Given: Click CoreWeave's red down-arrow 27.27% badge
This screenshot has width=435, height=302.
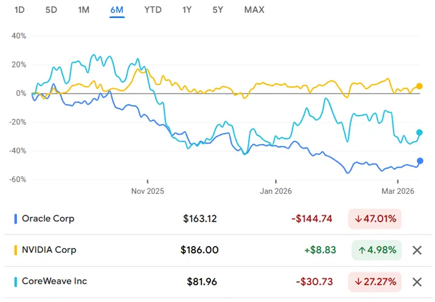Looking at the screenshot, I should (375, 281).
